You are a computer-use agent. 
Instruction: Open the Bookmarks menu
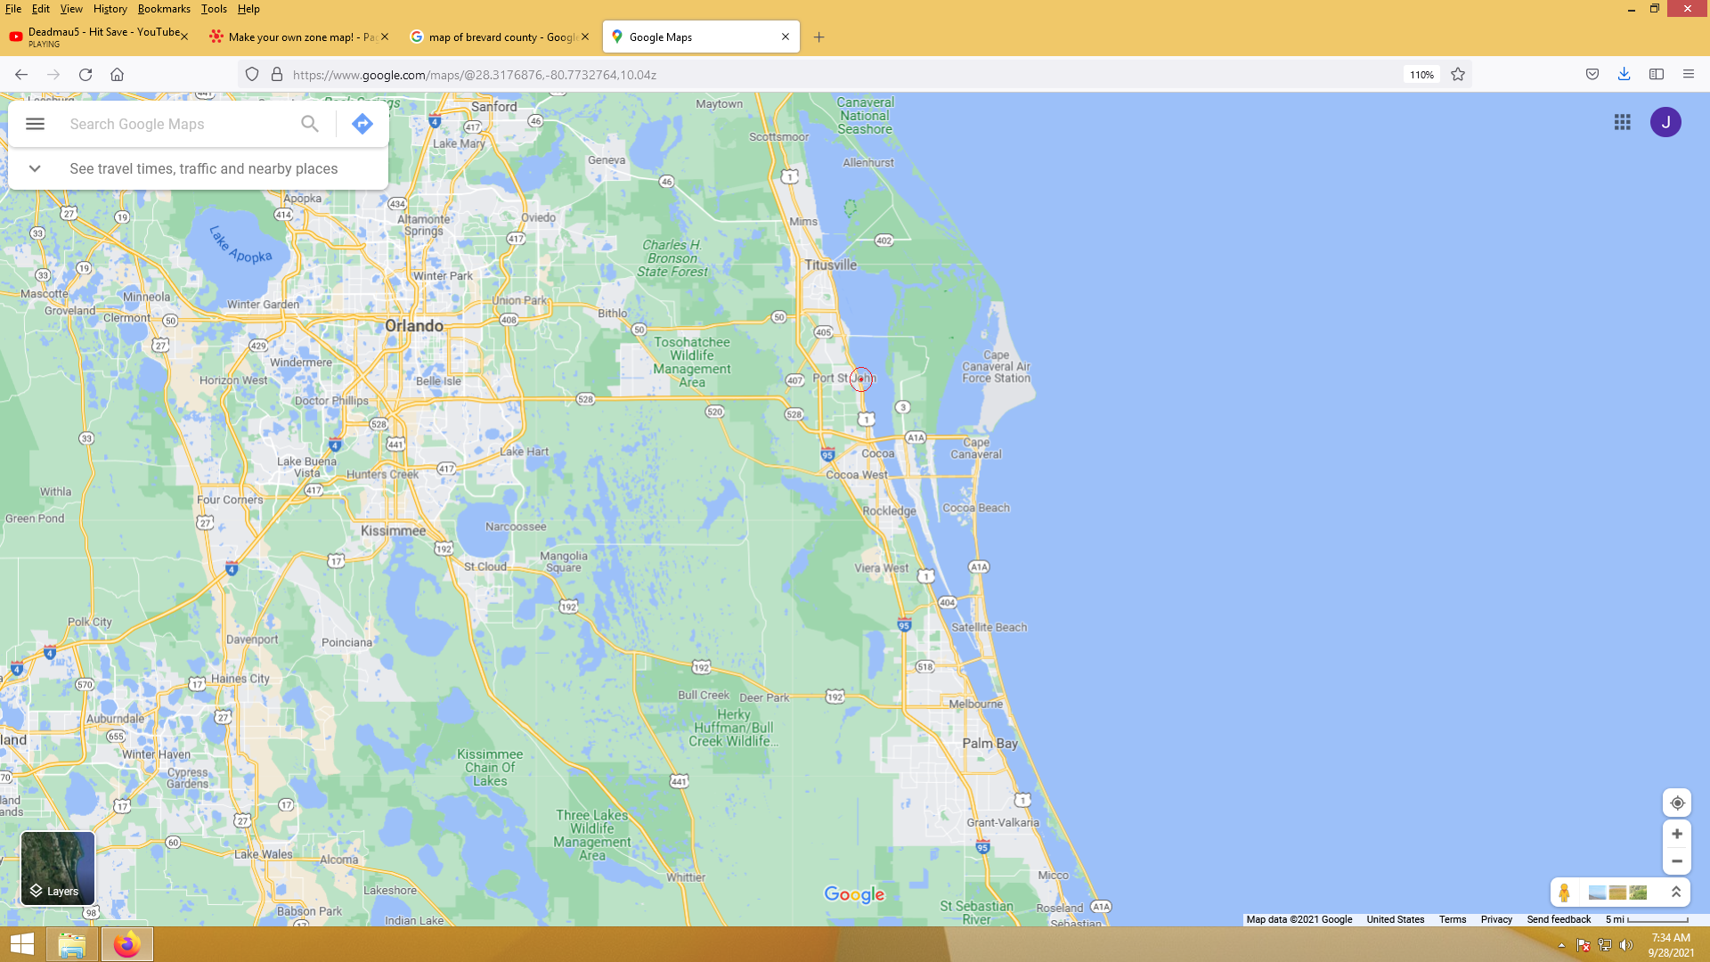[164, 9]
